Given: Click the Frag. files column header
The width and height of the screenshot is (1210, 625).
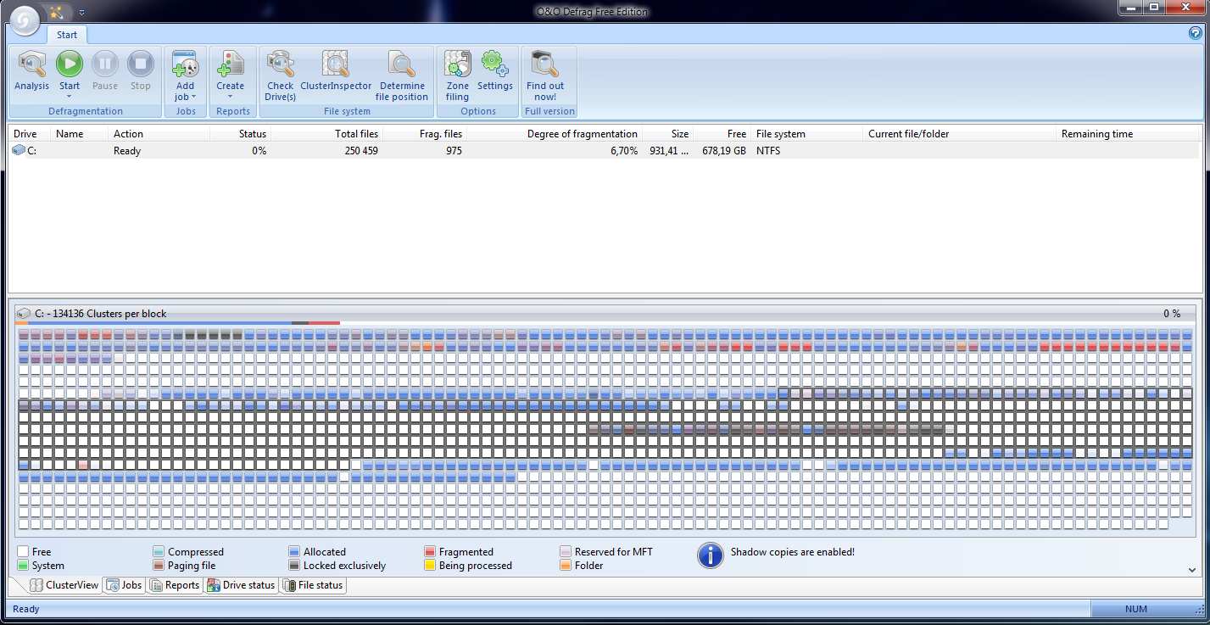Looking at the screenshot, I should click(425, 134).
